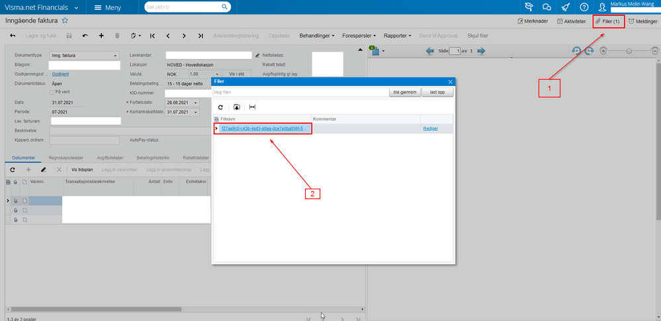The image size is (661, 321).
Task: Click the vertical scrollbar on the right
Action: click(658, 142)
